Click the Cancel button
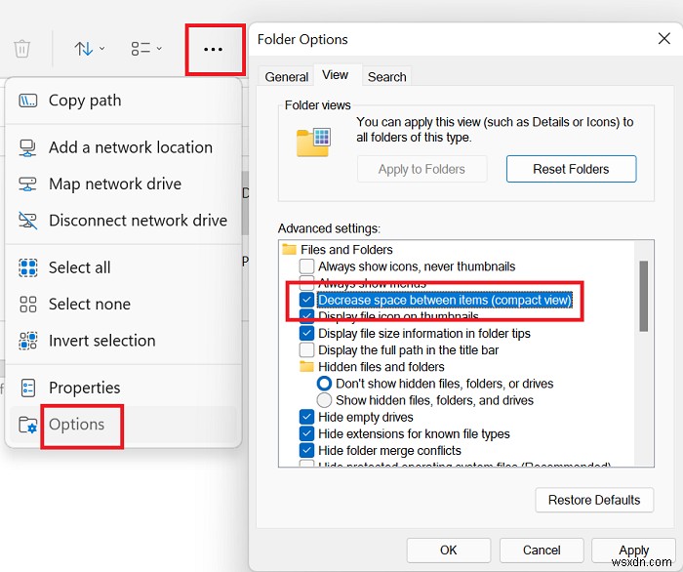Viewport: 683px width, 572px height. click(542, 551)
